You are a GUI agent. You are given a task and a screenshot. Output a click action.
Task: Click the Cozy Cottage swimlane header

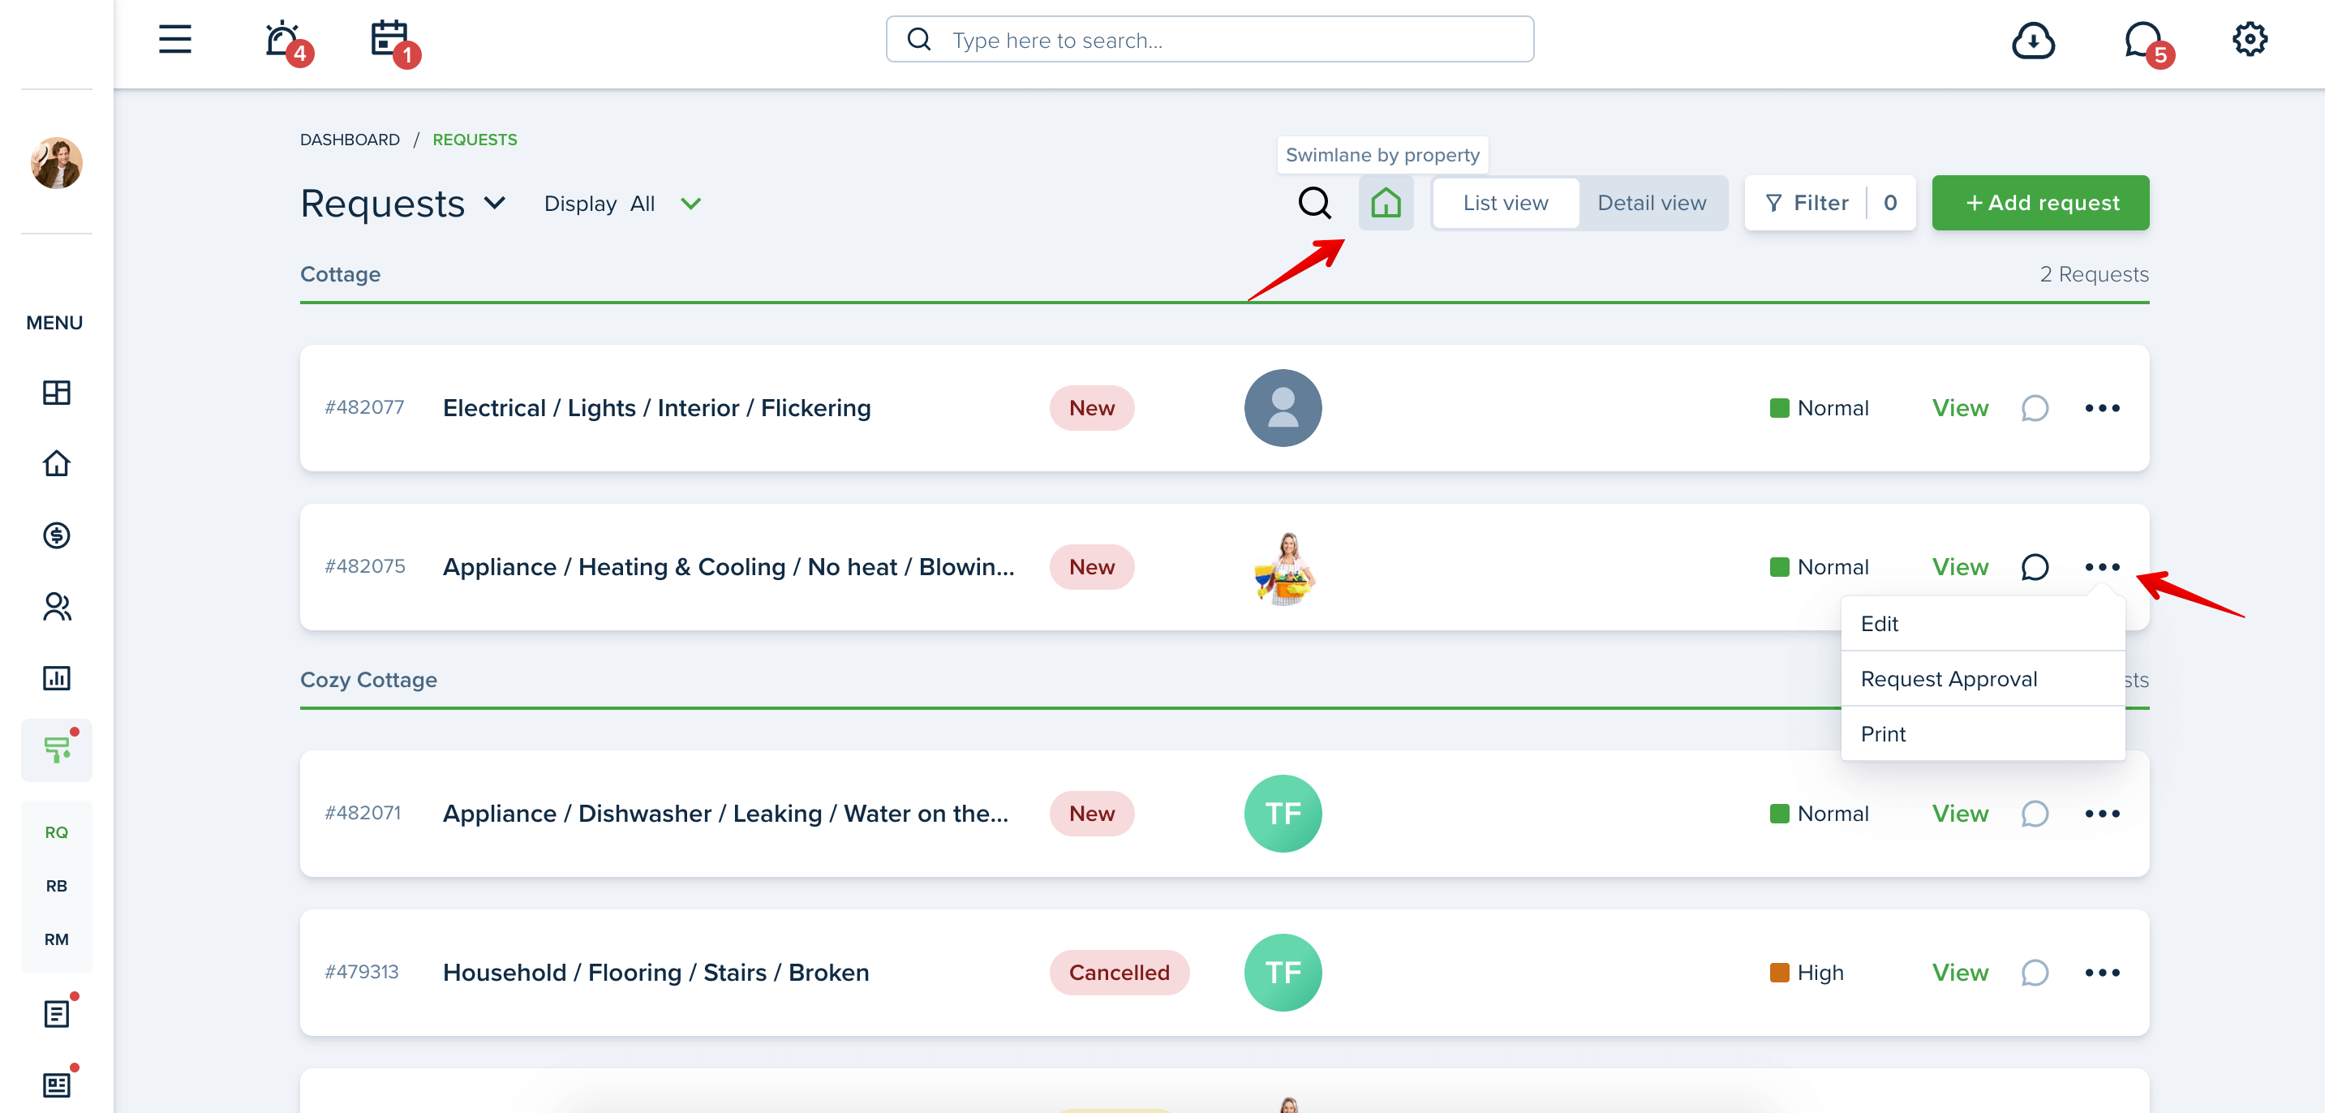coord(368,680)
